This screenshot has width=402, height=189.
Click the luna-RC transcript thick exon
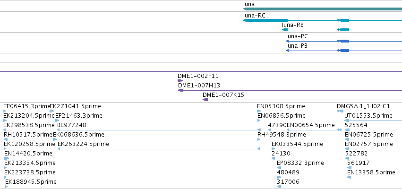pos(265,20)
